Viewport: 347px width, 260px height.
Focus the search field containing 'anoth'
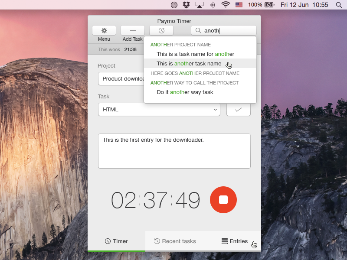click(x=224, y=30)
